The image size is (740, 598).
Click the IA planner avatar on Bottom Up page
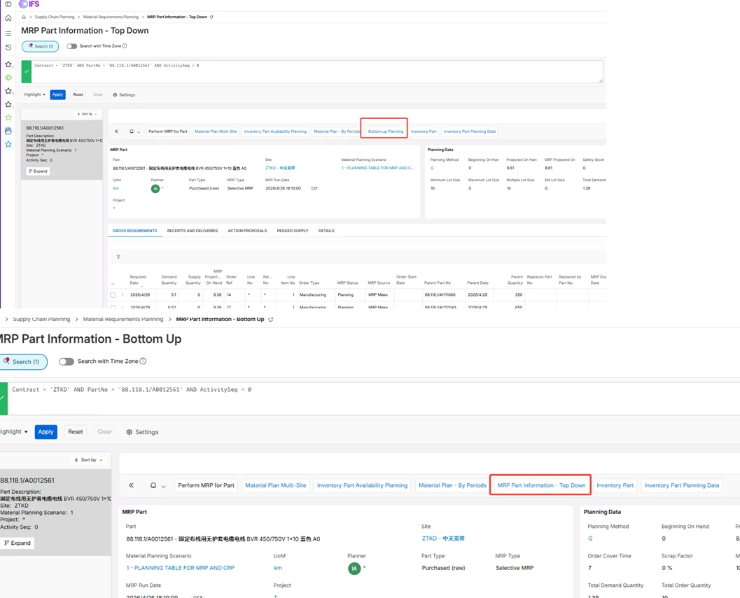354,569
